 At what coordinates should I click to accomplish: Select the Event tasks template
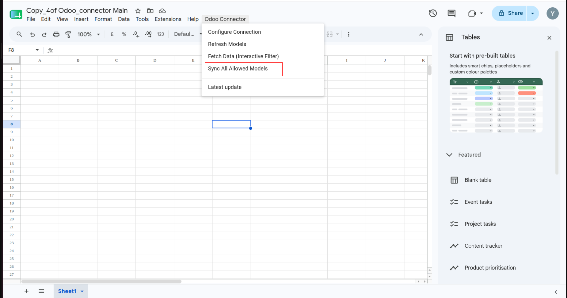(x=478, y=202)
